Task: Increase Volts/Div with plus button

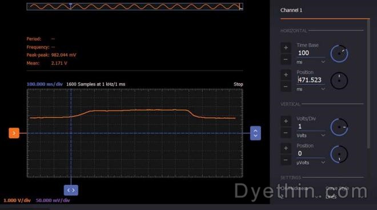Action: click(x=286, y=121)
